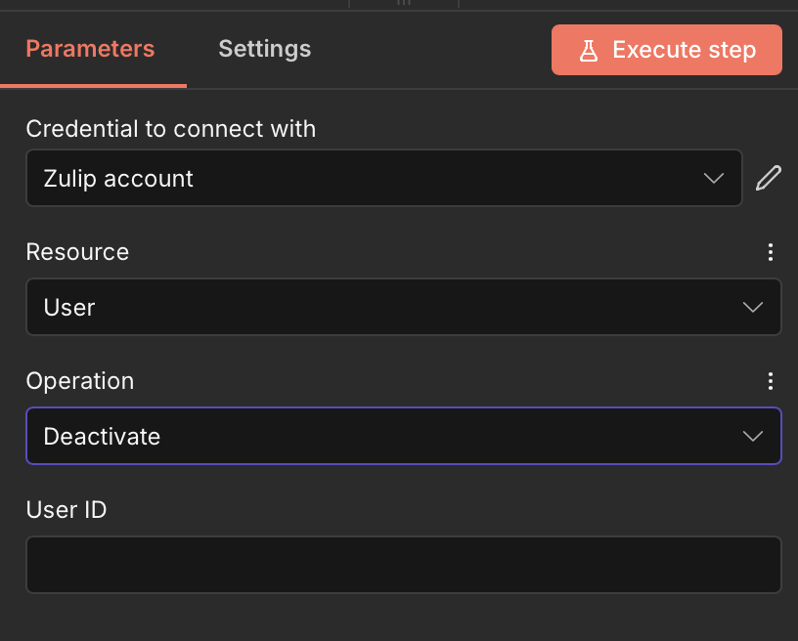Open the Resource selector showing User

click(x=404, y=307)
